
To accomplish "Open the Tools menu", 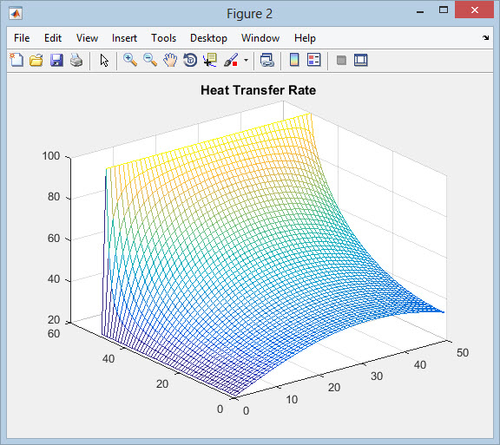I will (163, 38).
